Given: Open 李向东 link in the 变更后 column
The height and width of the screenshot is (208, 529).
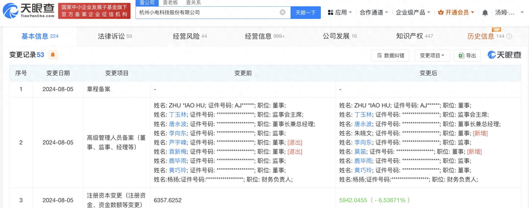Looking at the screenshot, I should 363,142.
